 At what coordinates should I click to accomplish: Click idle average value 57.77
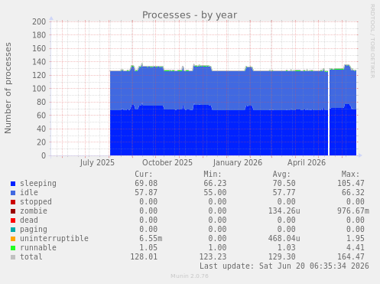click(x=284, y=193)
